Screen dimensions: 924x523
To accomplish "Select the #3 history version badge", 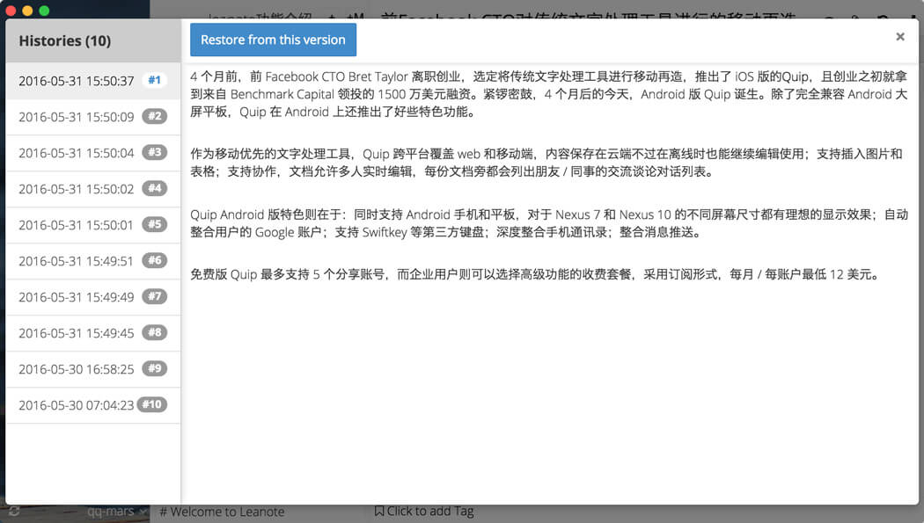I will click(155, 152).
